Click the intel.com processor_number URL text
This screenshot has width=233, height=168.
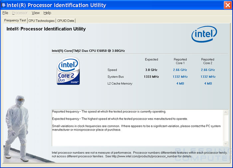click(144, 156)
